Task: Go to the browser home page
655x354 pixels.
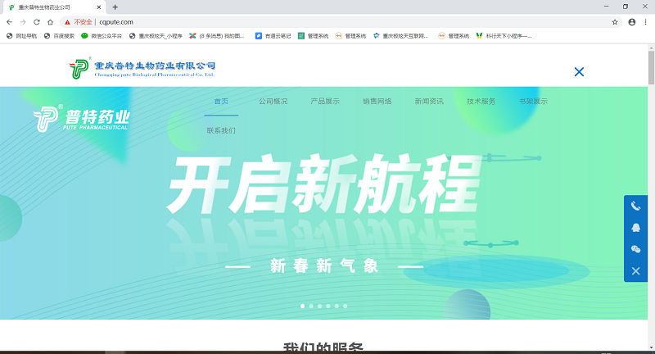Action: (51, 22)
